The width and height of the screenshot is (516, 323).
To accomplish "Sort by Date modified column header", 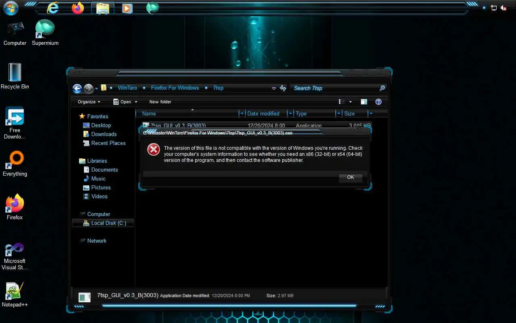I will [266, 114].
